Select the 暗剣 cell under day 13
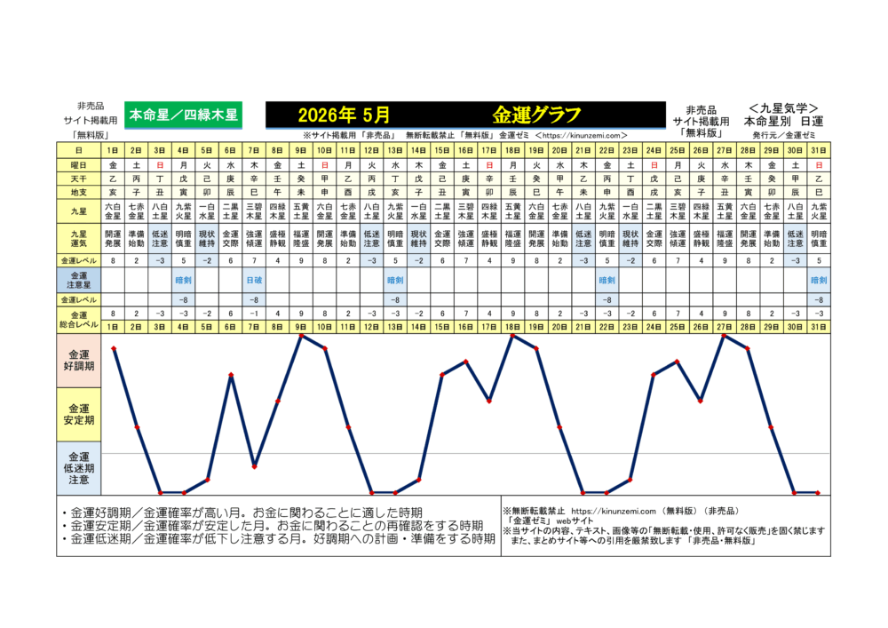Screen dimensions: 888x628 click(395, 280)
